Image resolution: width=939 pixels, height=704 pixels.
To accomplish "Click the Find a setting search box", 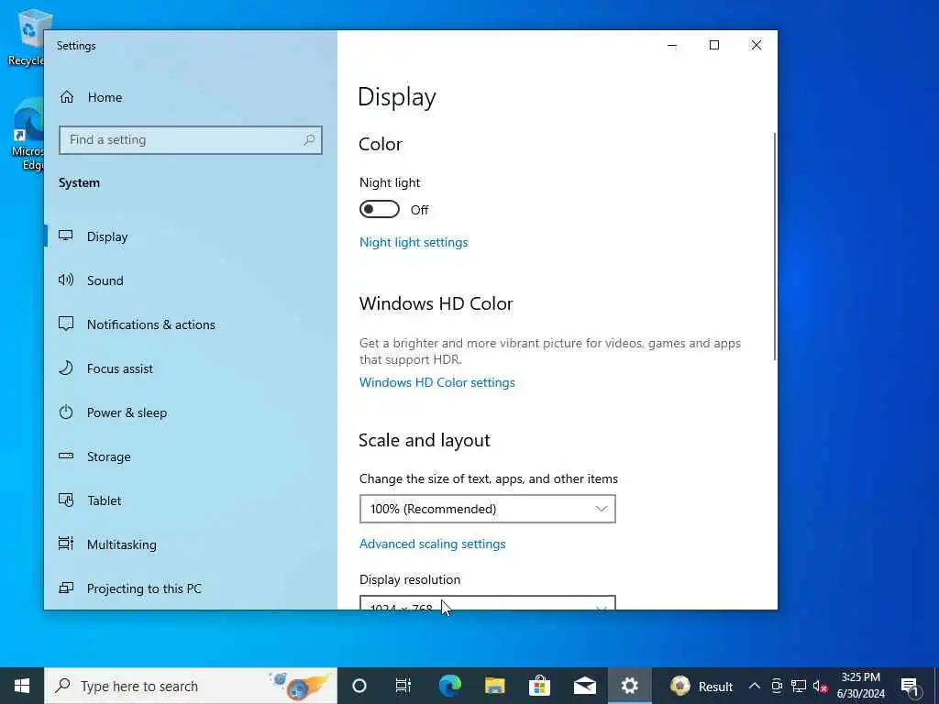I will [x=191, y=140].
